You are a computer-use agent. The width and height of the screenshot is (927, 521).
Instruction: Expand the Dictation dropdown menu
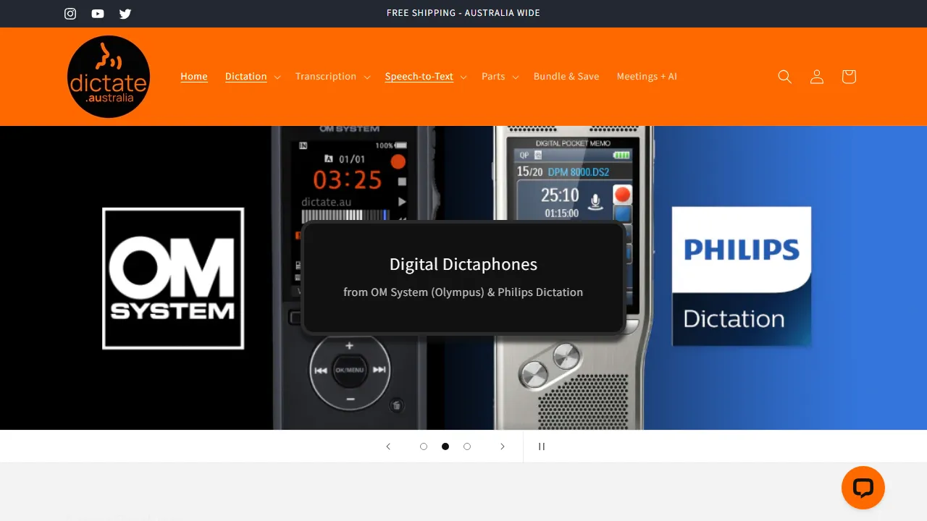(252, 76)
